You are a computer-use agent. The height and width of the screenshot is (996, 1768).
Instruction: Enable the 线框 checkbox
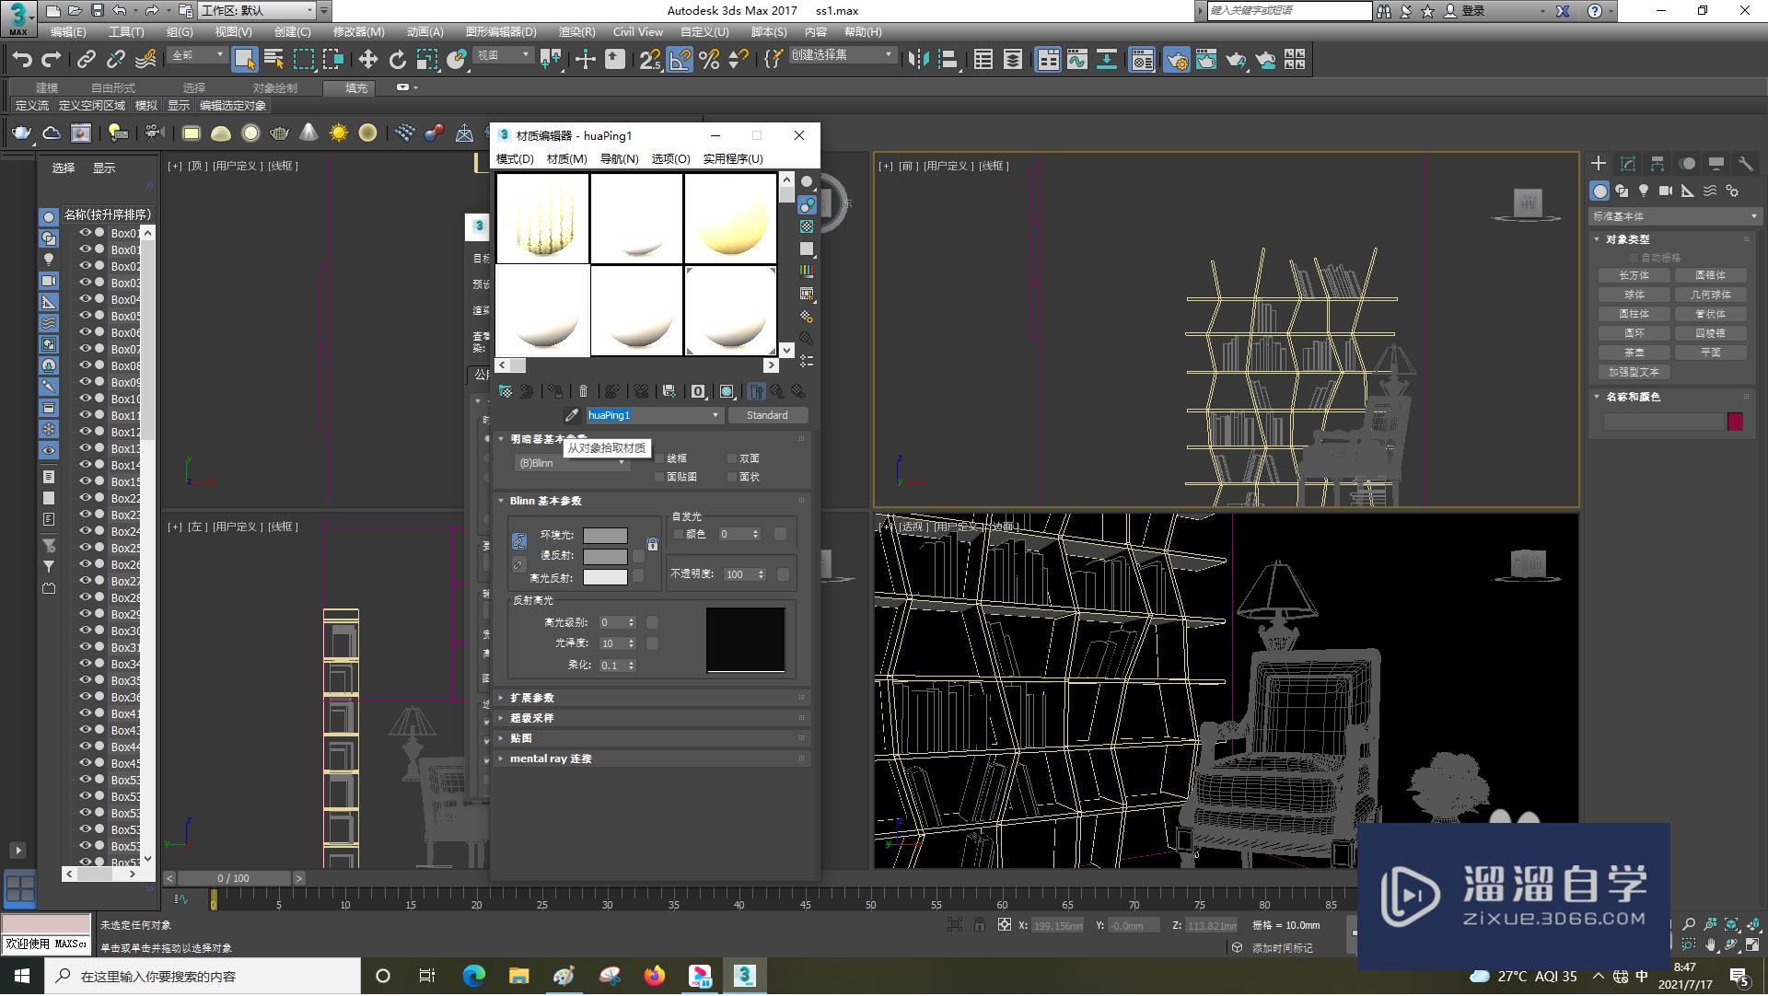point(659,458)
